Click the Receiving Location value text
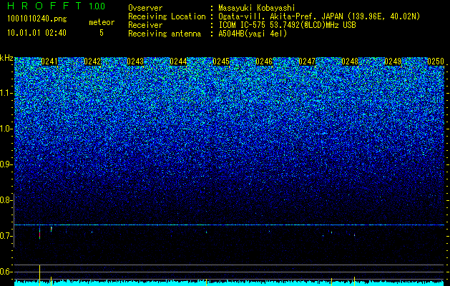The image size is (450, 286). point(319,16)
